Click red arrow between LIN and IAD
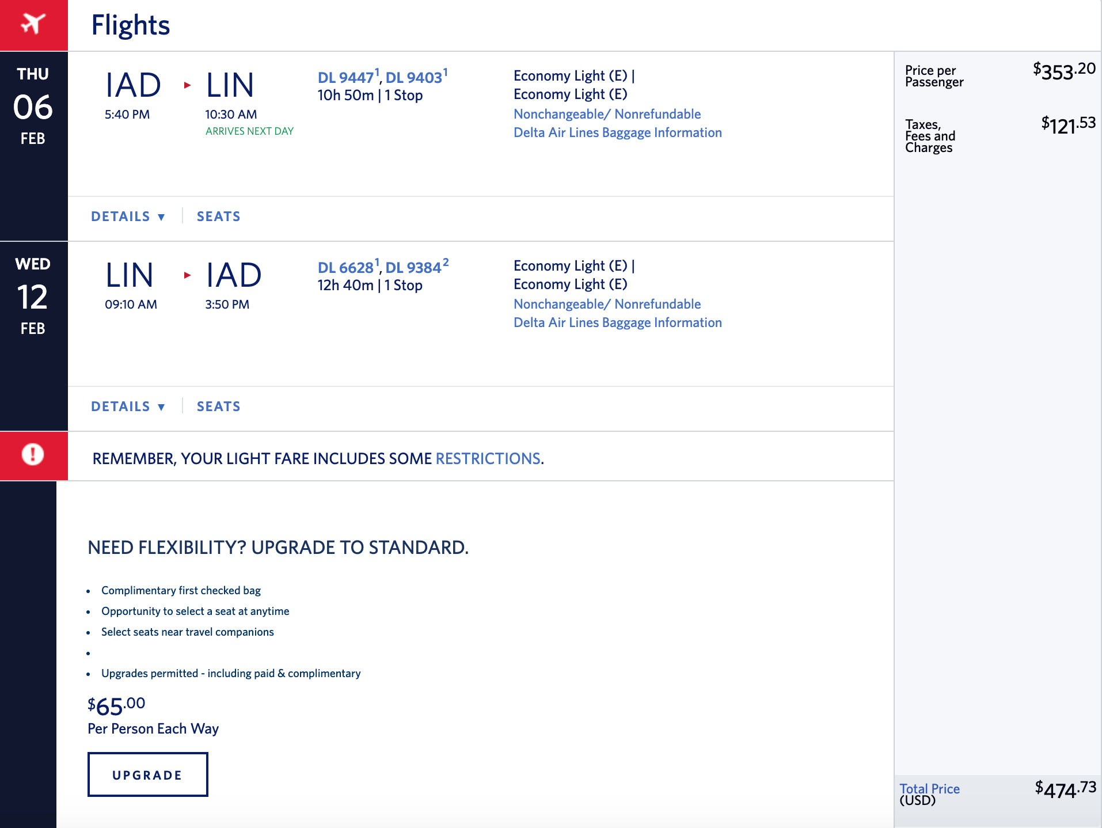1102x828 pixels. click(187, 275)
